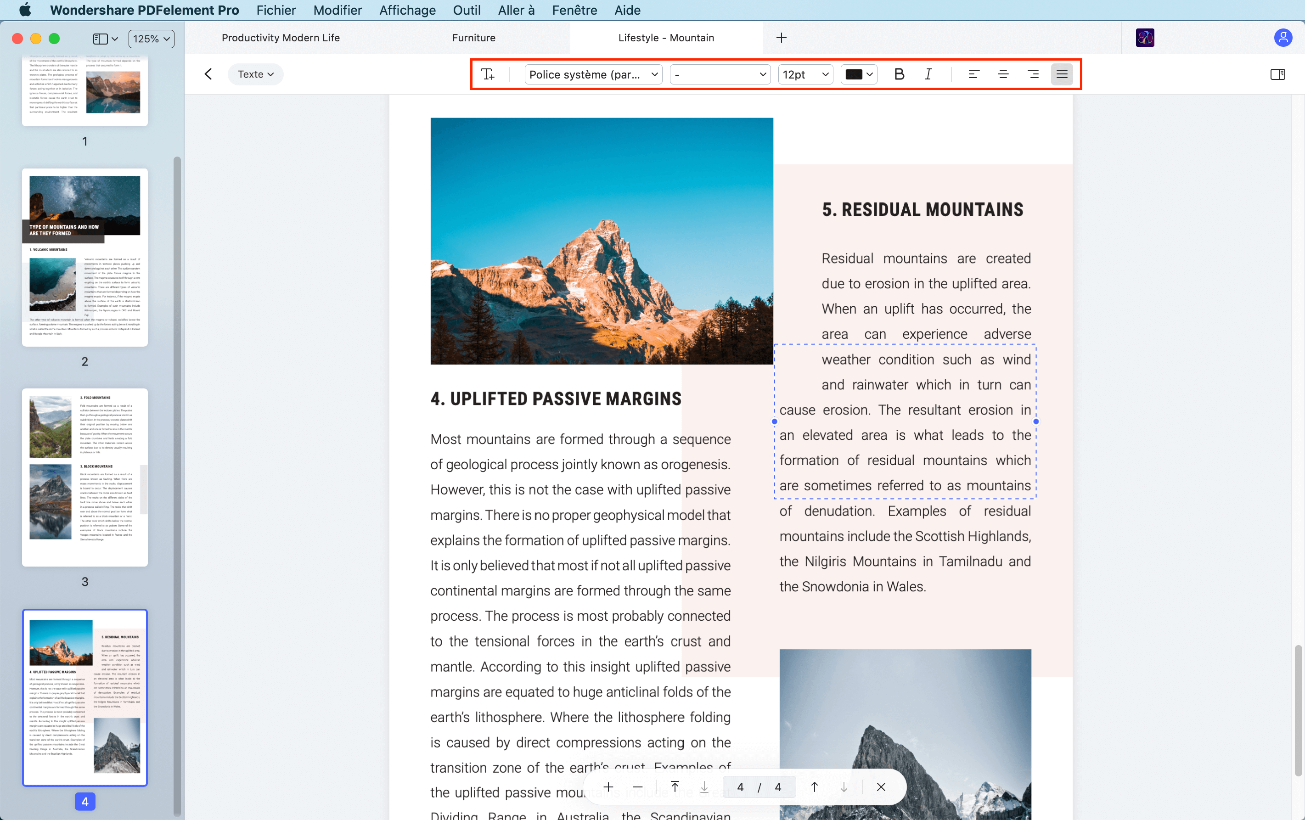Click the page 4 thumbnail in sidebar
The image size is (1305, 820).
(x=84, y=696)
